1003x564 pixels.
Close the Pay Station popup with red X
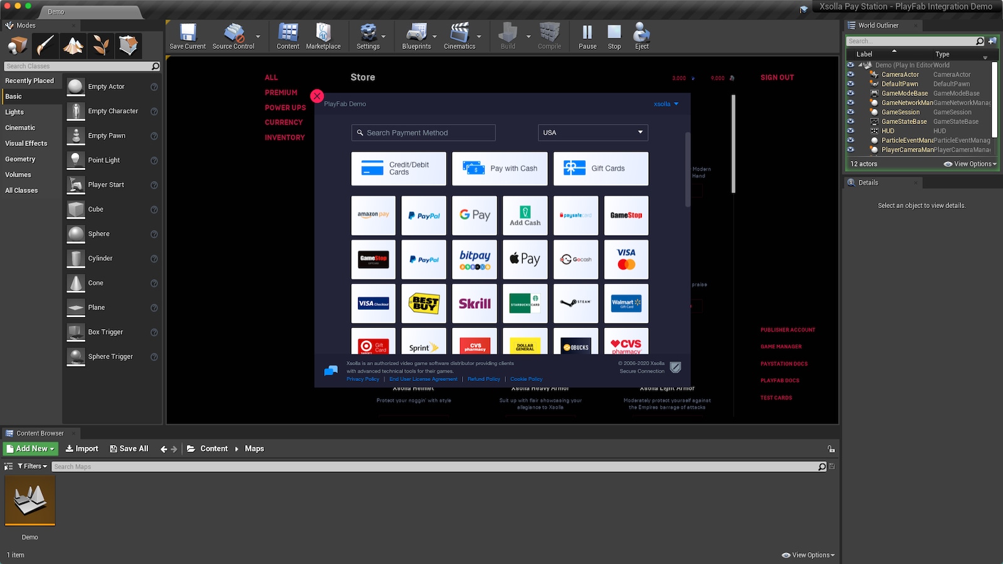tap(317, 97)
